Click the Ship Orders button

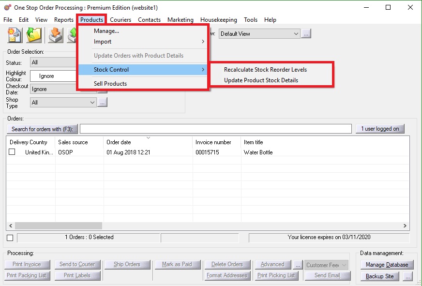click(127, 265)
